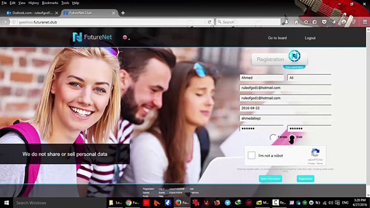Screen dimensions: 370x208
Task: Submit form with the Registration button
Action: tap(305, 179)
